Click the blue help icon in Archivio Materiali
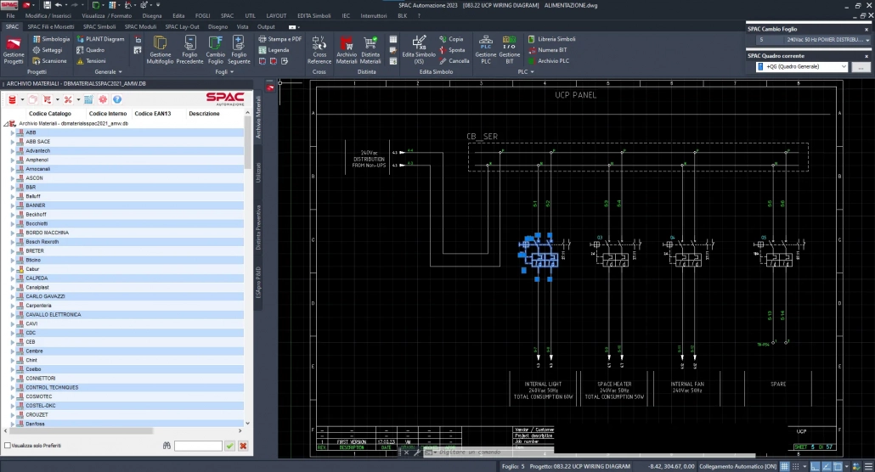Image resolution: width=875 pixels, height=472 pixels. click(x=117, y=99)
